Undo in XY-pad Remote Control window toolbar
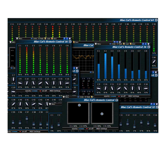166x150 pixels. click(x=80, y=97)
